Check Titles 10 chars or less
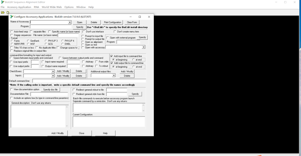301x156 pixels. point(12,48)
